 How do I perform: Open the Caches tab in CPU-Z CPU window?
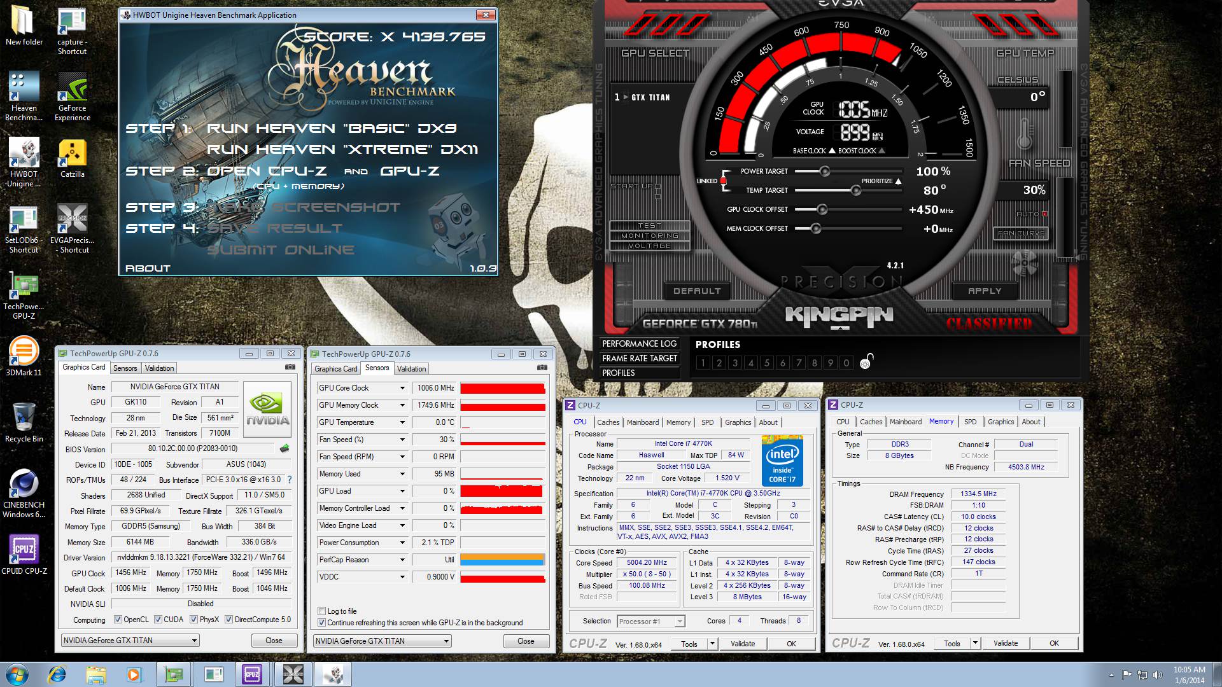click(x=608, y=422)
